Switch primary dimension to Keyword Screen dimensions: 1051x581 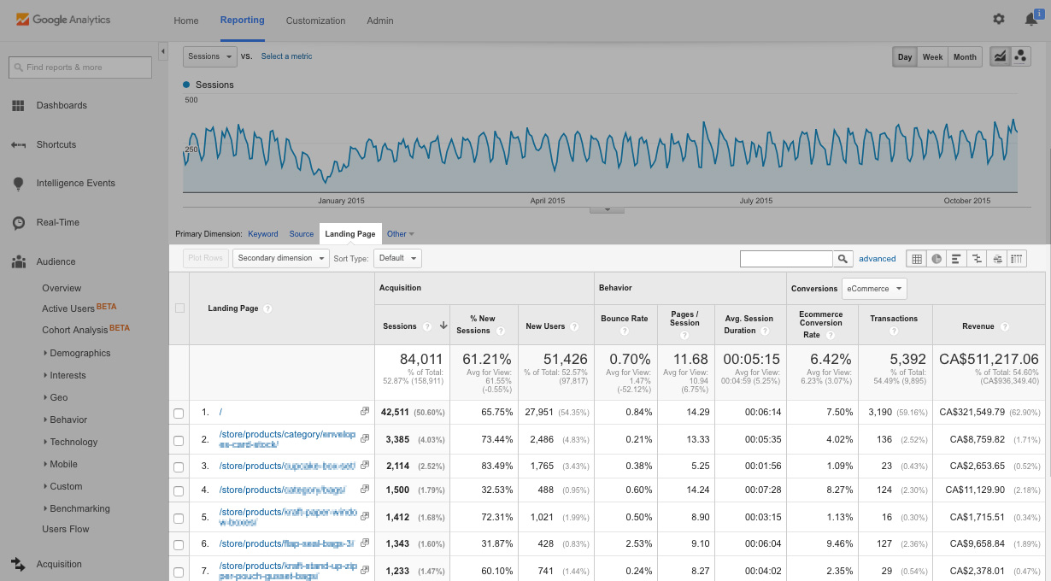(263, 234)
